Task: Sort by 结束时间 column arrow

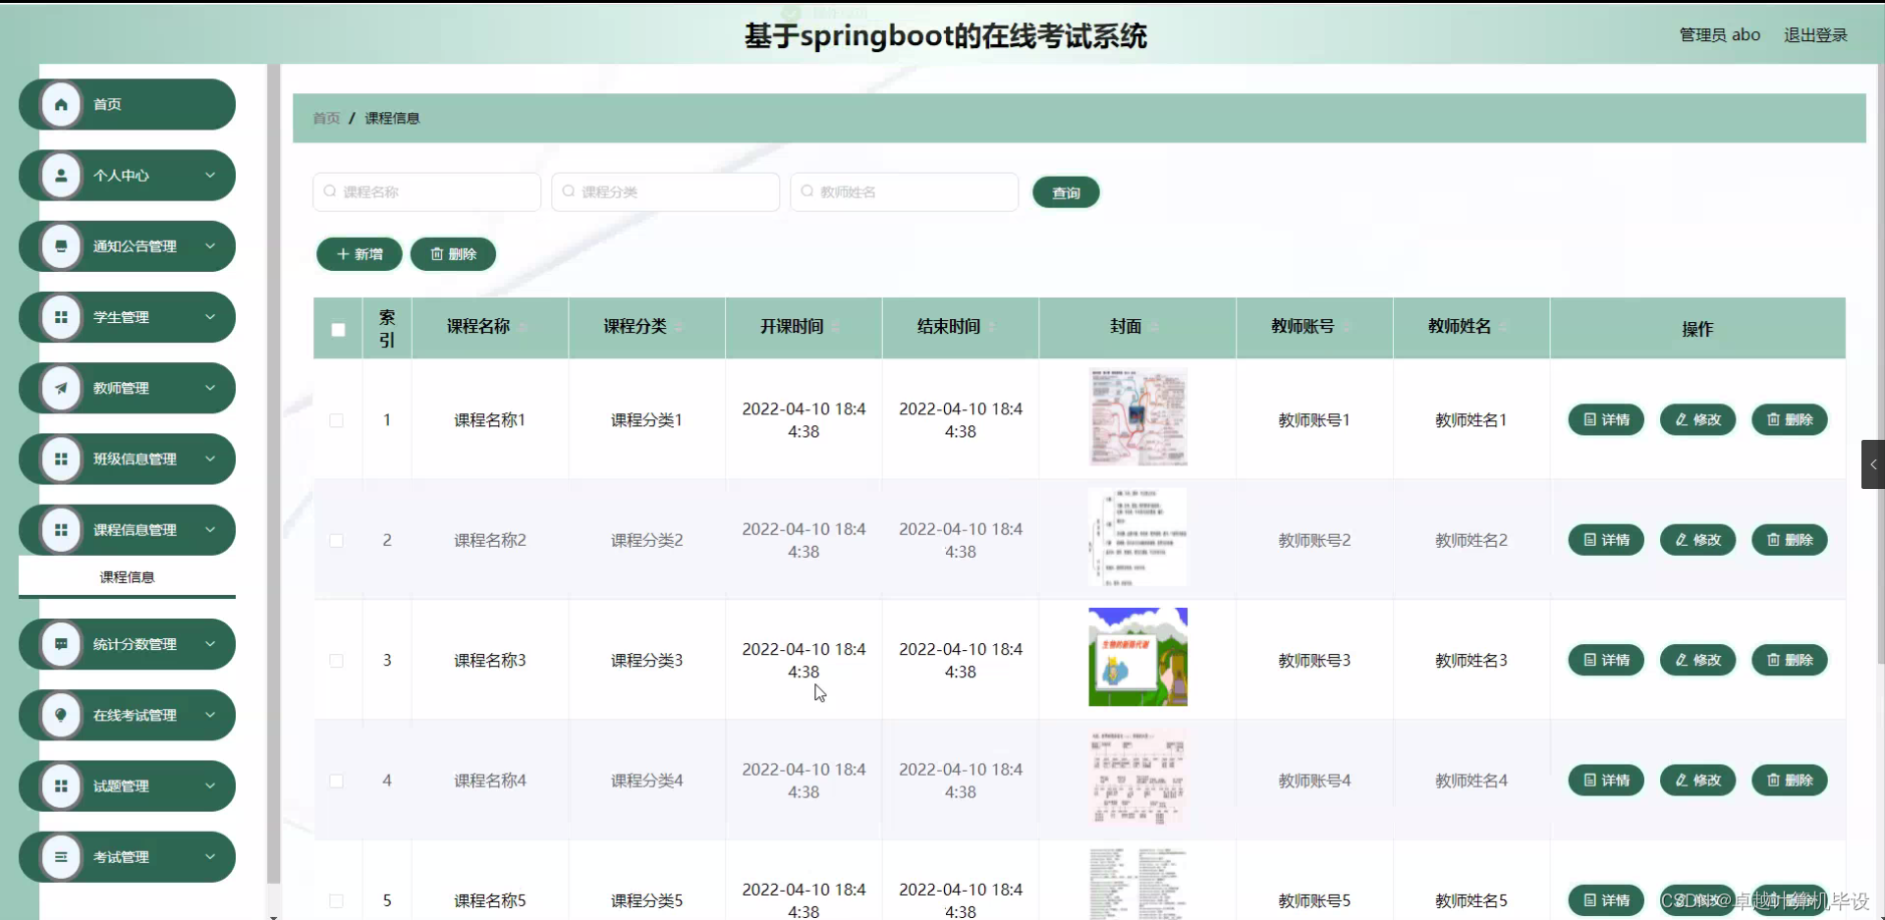Action: coord(992,327)
